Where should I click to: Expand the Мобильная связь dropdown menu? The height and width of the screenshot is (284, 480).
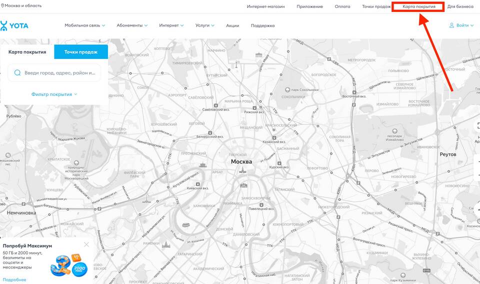tap(84, 25)
